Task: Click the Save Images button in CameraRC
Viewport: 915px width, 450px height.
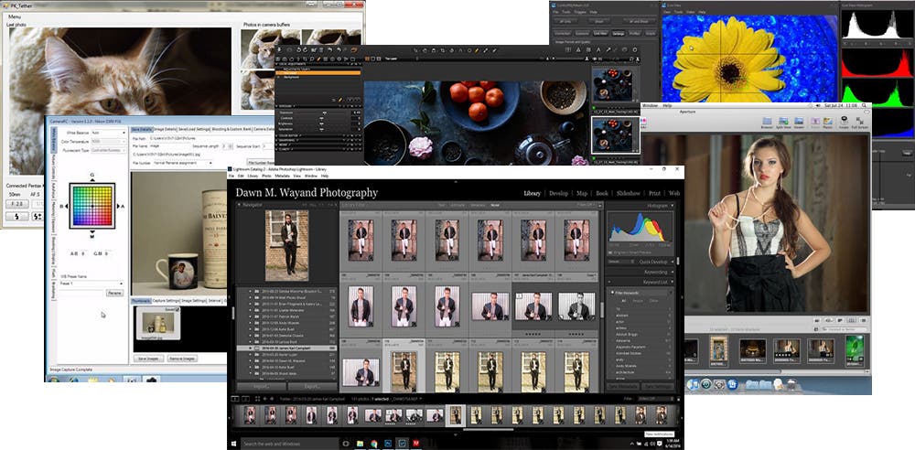Action: [x=148, y=359]
